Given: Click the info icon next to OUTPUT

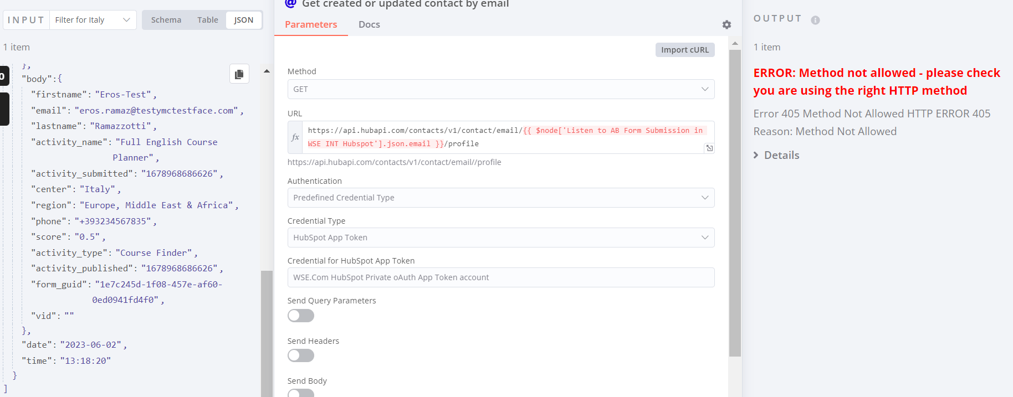Looking at the screenshot, I should point(815,20).
